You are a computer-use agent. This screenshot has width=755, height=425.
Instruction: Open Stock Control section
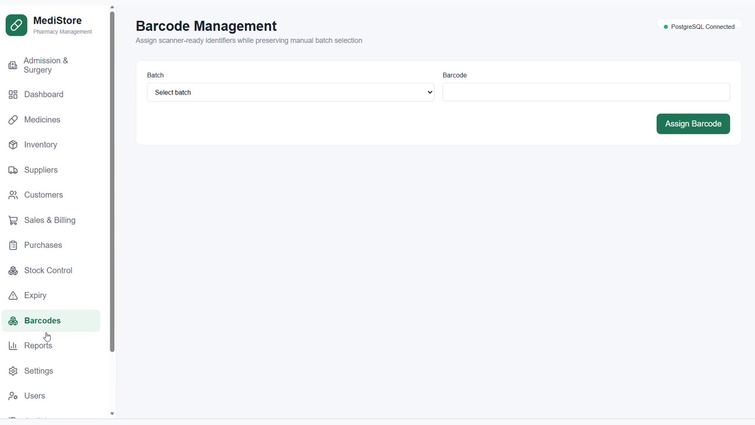(x=51, y=270)
